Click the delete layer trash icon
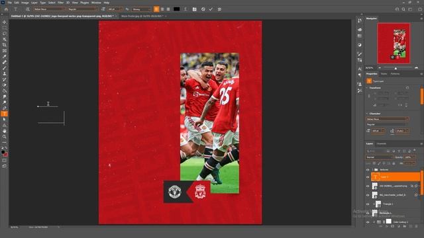Screen dimensions: 424x238 tap(417, 226)
